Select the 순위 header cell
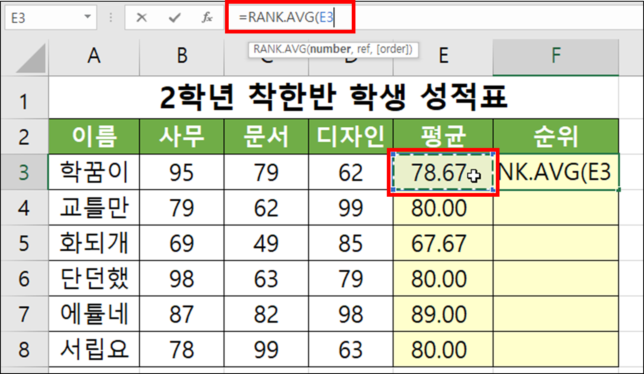This screenshot has height=374, width=644. tap(555, 137)
